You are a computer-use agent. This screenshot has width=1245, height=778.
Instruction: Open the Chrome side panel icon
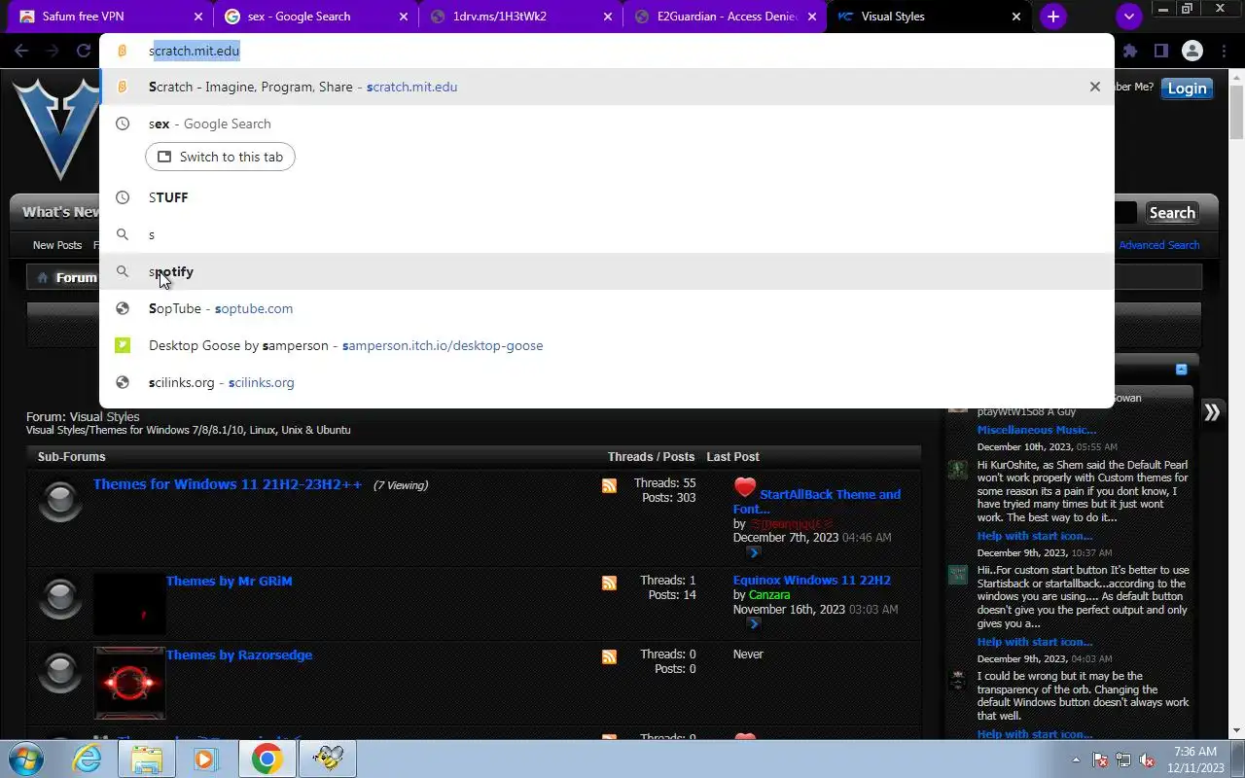click(x=1160, y=51)
